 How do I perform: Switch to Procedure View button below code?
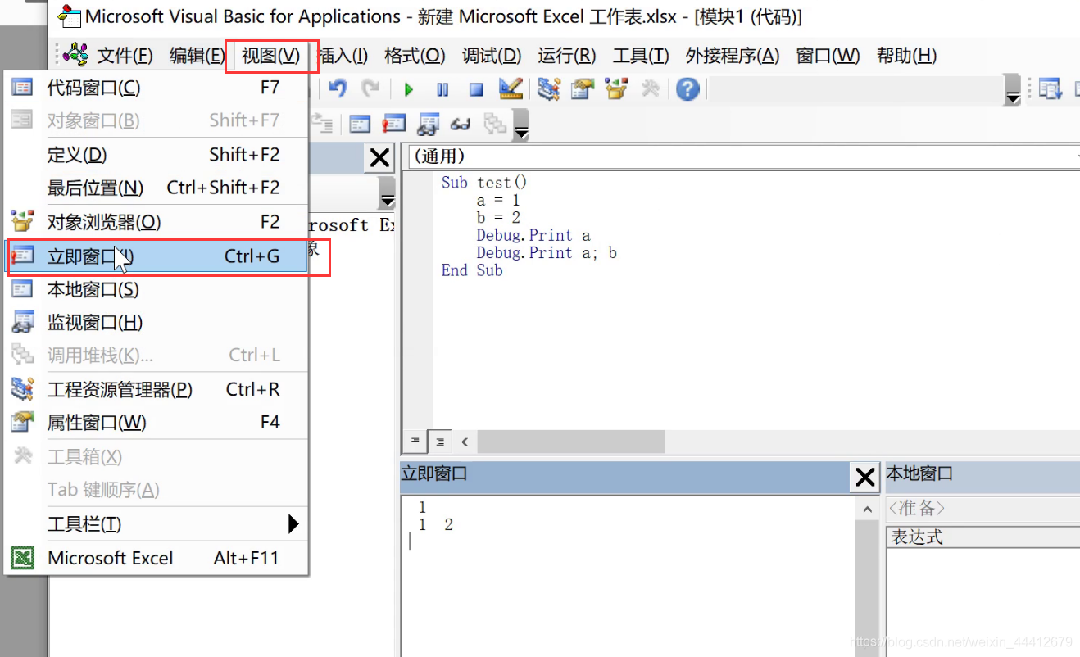coord(415,442)
